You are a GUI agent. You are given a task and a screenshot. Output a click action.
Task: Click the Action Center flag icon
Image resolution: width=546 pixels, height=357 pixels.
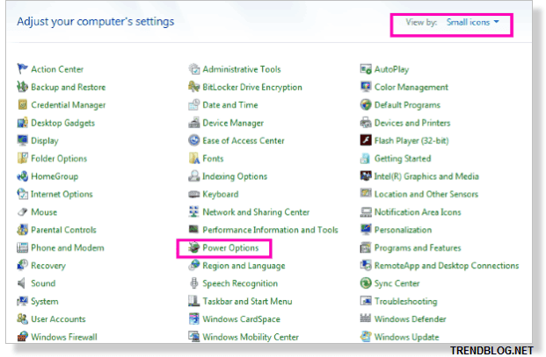pyautogui.click(x=22, y=68)
